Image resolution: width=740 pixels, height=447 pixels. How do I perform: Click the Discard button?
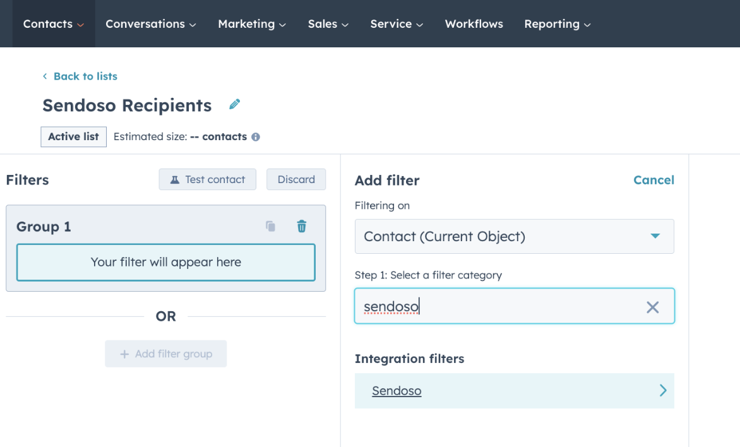click(296, 179)
